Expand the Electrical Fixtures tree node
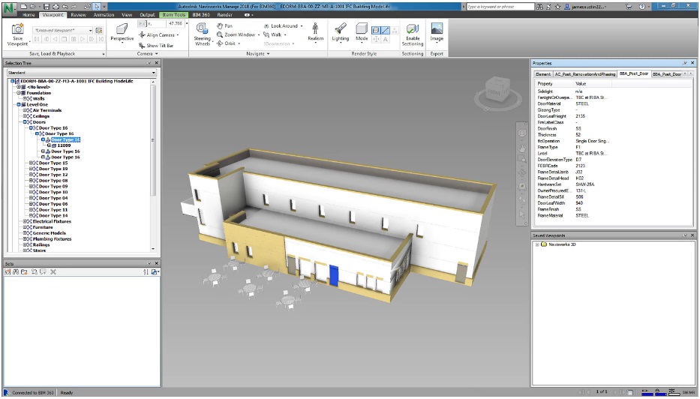 23,221
